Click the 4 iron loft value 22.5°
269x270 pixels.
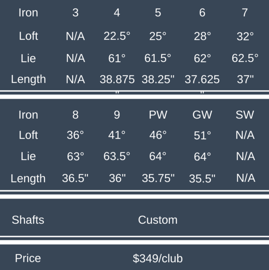(x=117, y=36)
